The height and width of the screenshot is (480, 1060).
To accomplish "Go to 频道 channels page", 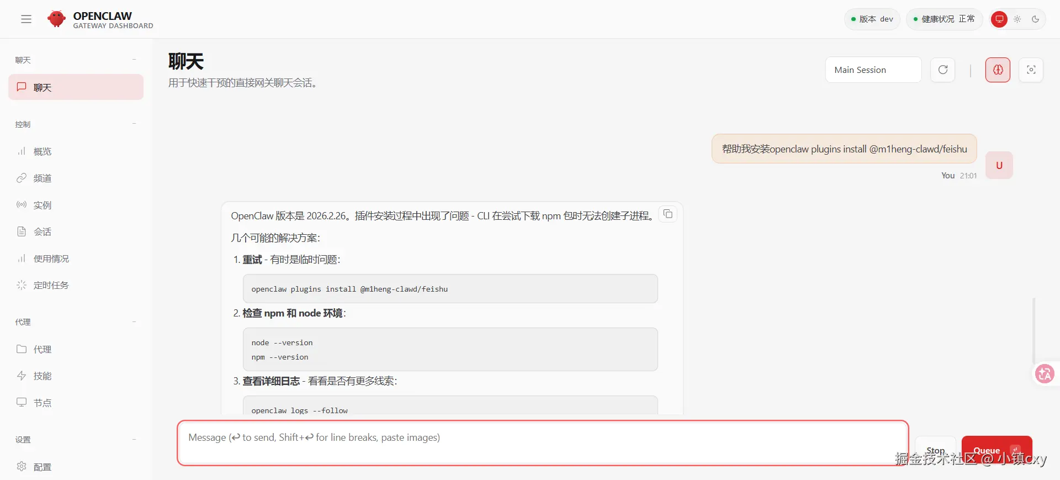I will [76, 178].
